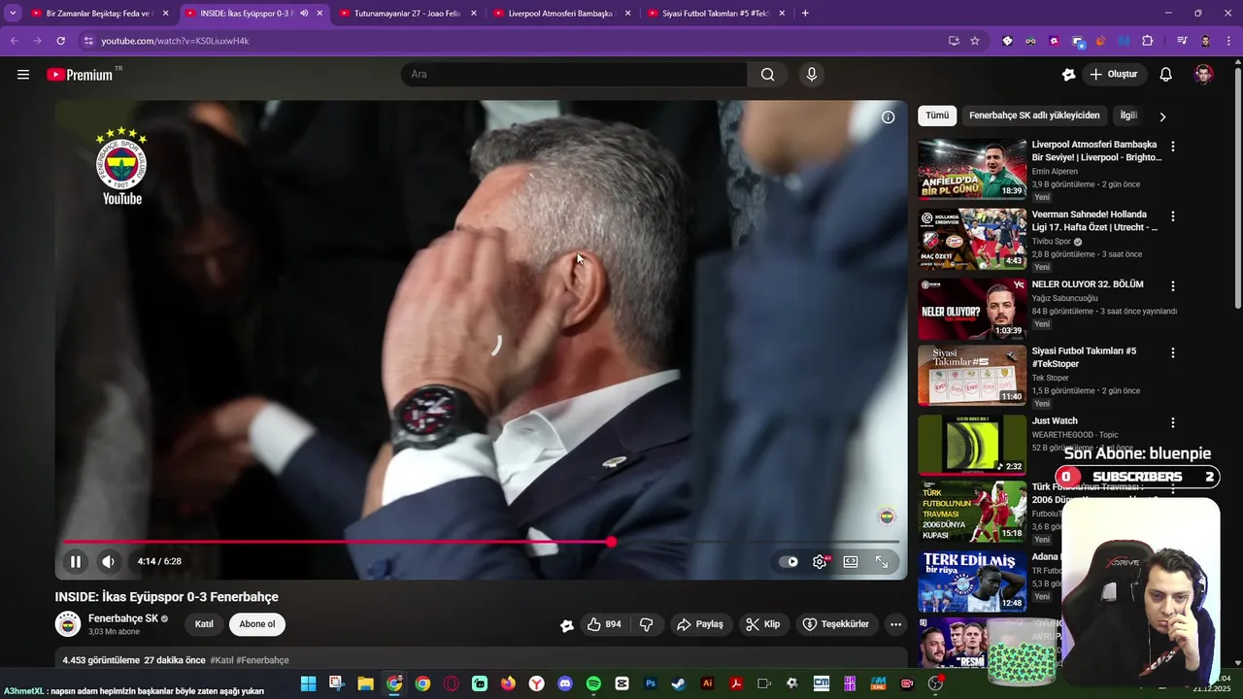Toggle the autoplay switch in the player
Image resolution: width=1243 pixels, height=699 pixels.
(x=789, y=561)
